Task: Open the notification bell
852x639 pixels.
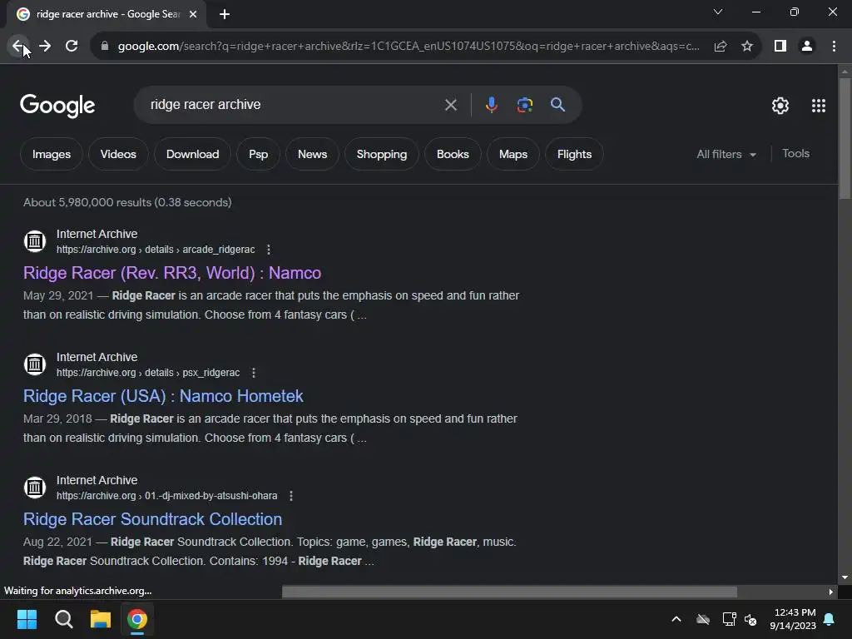Action: [x=830, y=619]
